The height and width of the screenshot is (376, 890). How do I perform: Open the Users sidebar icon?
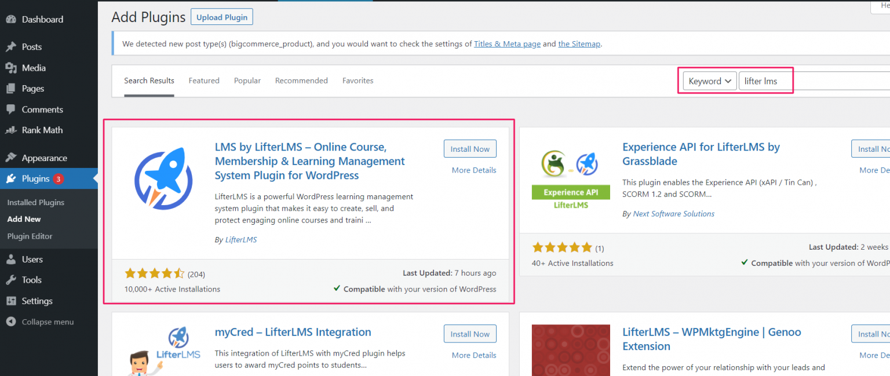coord(12,259)
